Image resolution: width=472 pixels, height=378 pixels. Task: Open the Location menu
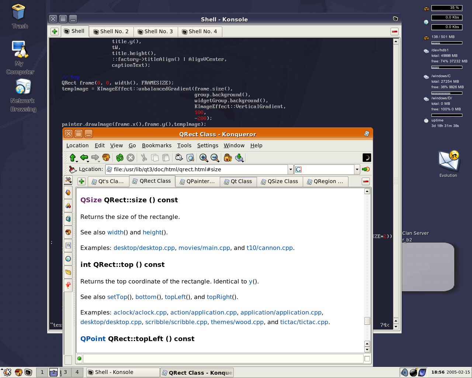[x=77, y=145]
